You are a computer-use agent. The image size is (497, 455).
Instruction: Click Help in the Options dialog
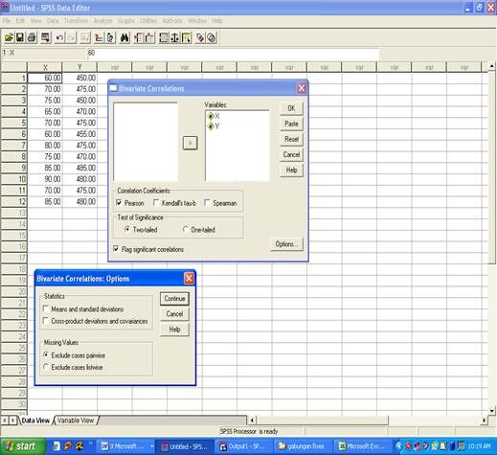(174, 330)
